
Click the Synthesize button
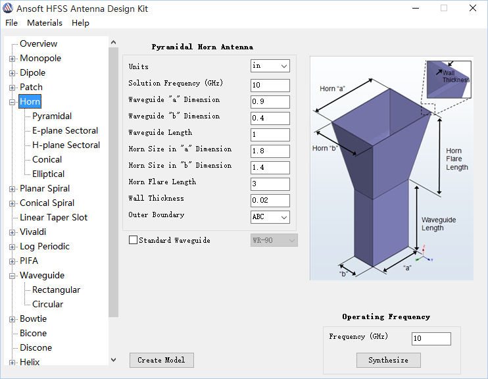point(389,361)
